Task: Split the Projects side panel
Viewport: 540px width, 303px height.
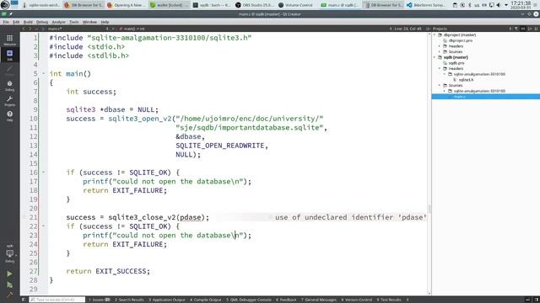Action: (x=530, y=29)
